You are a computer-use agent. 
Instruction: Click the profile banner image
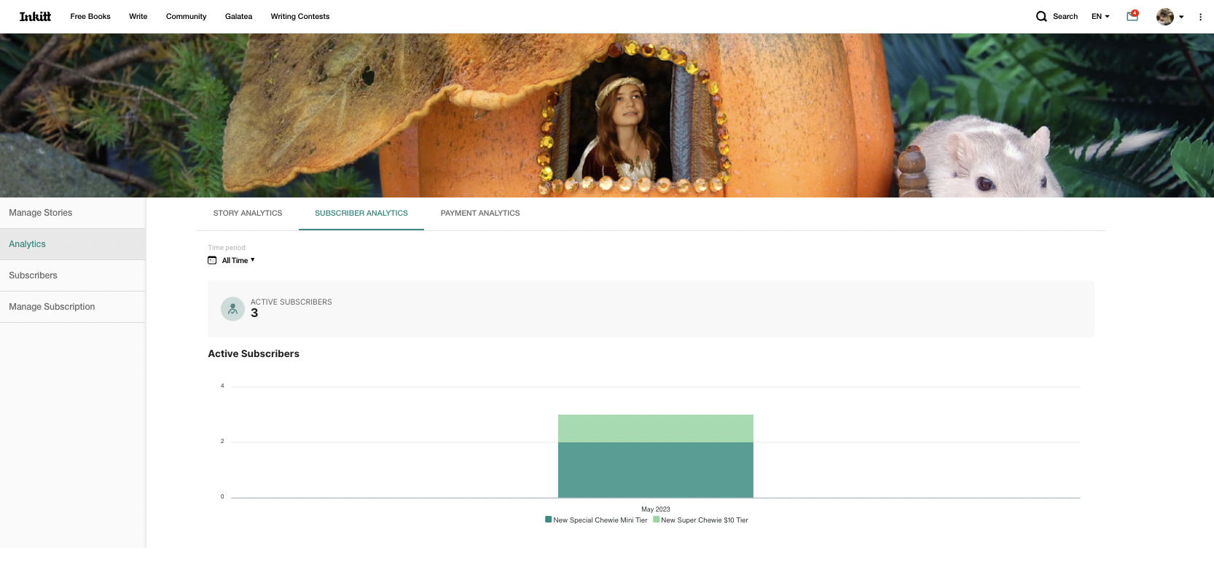[x=606, y=115]
